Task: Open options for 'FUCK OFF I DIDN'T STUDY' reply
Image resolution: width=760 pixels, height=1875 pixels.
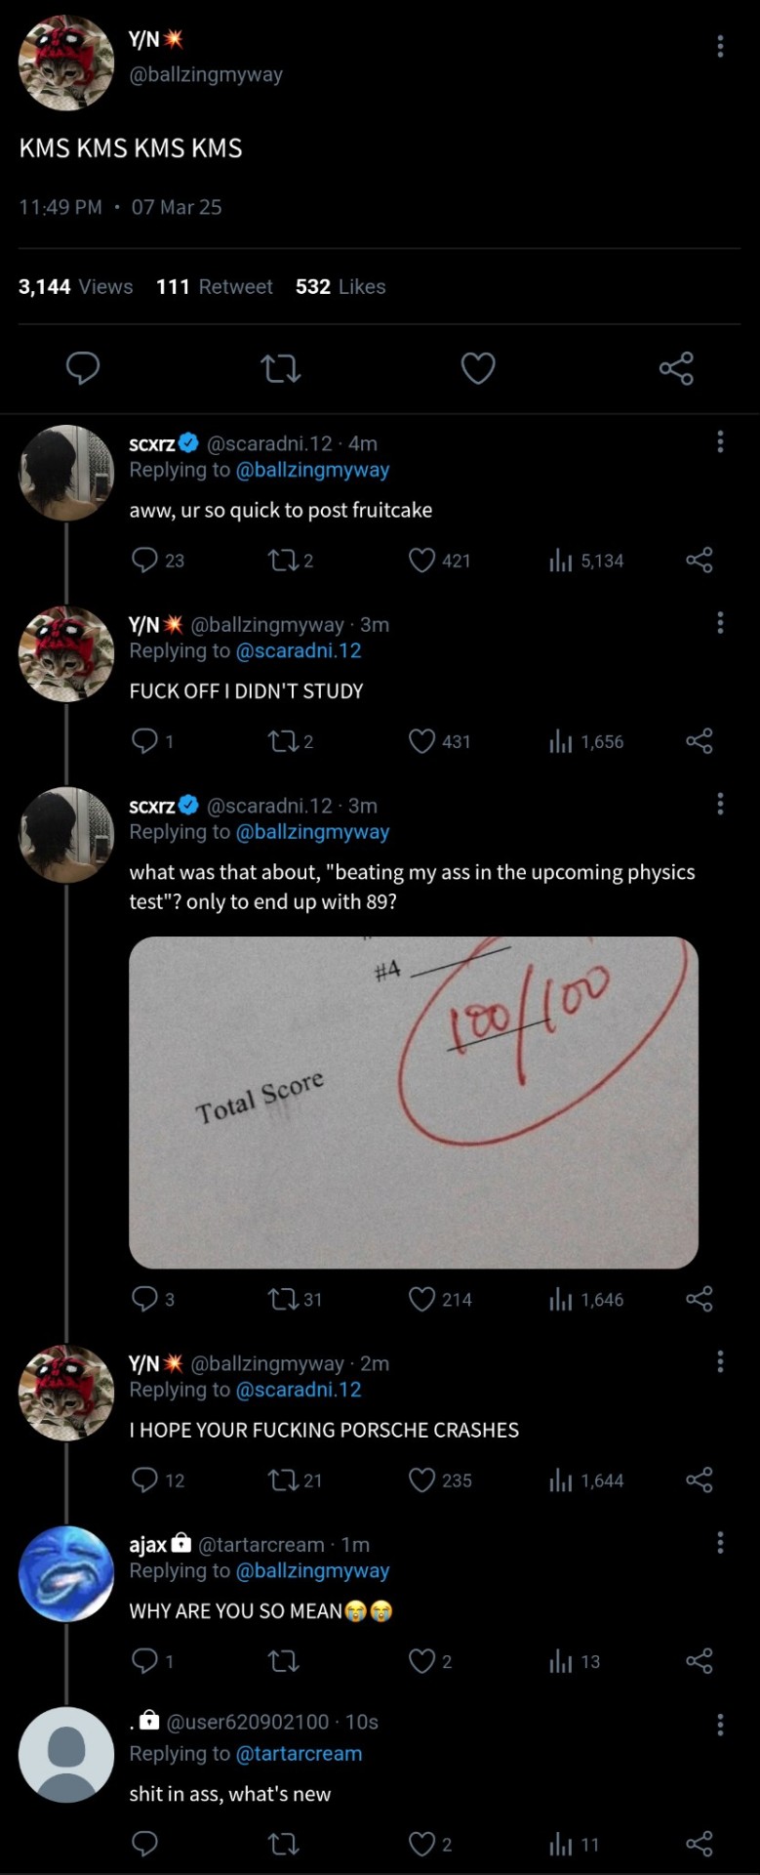Action: coord(720,623)
